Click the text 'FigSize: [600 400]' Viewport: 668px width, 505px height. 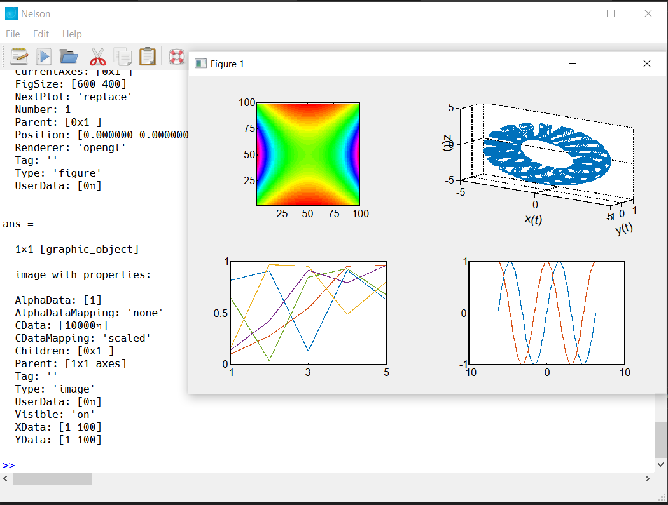(71, 84)
